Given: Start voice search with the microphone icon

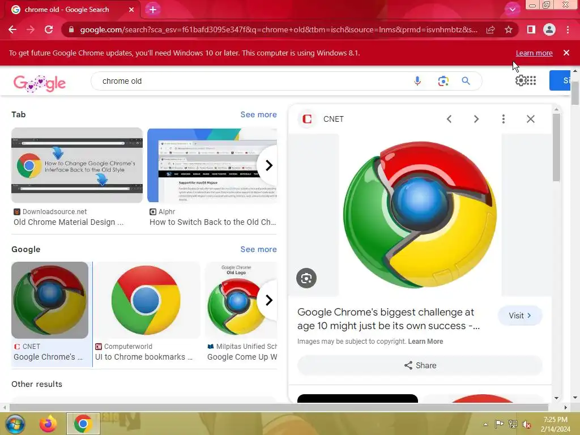Looking at the screenshot, I should click(417, 81).
